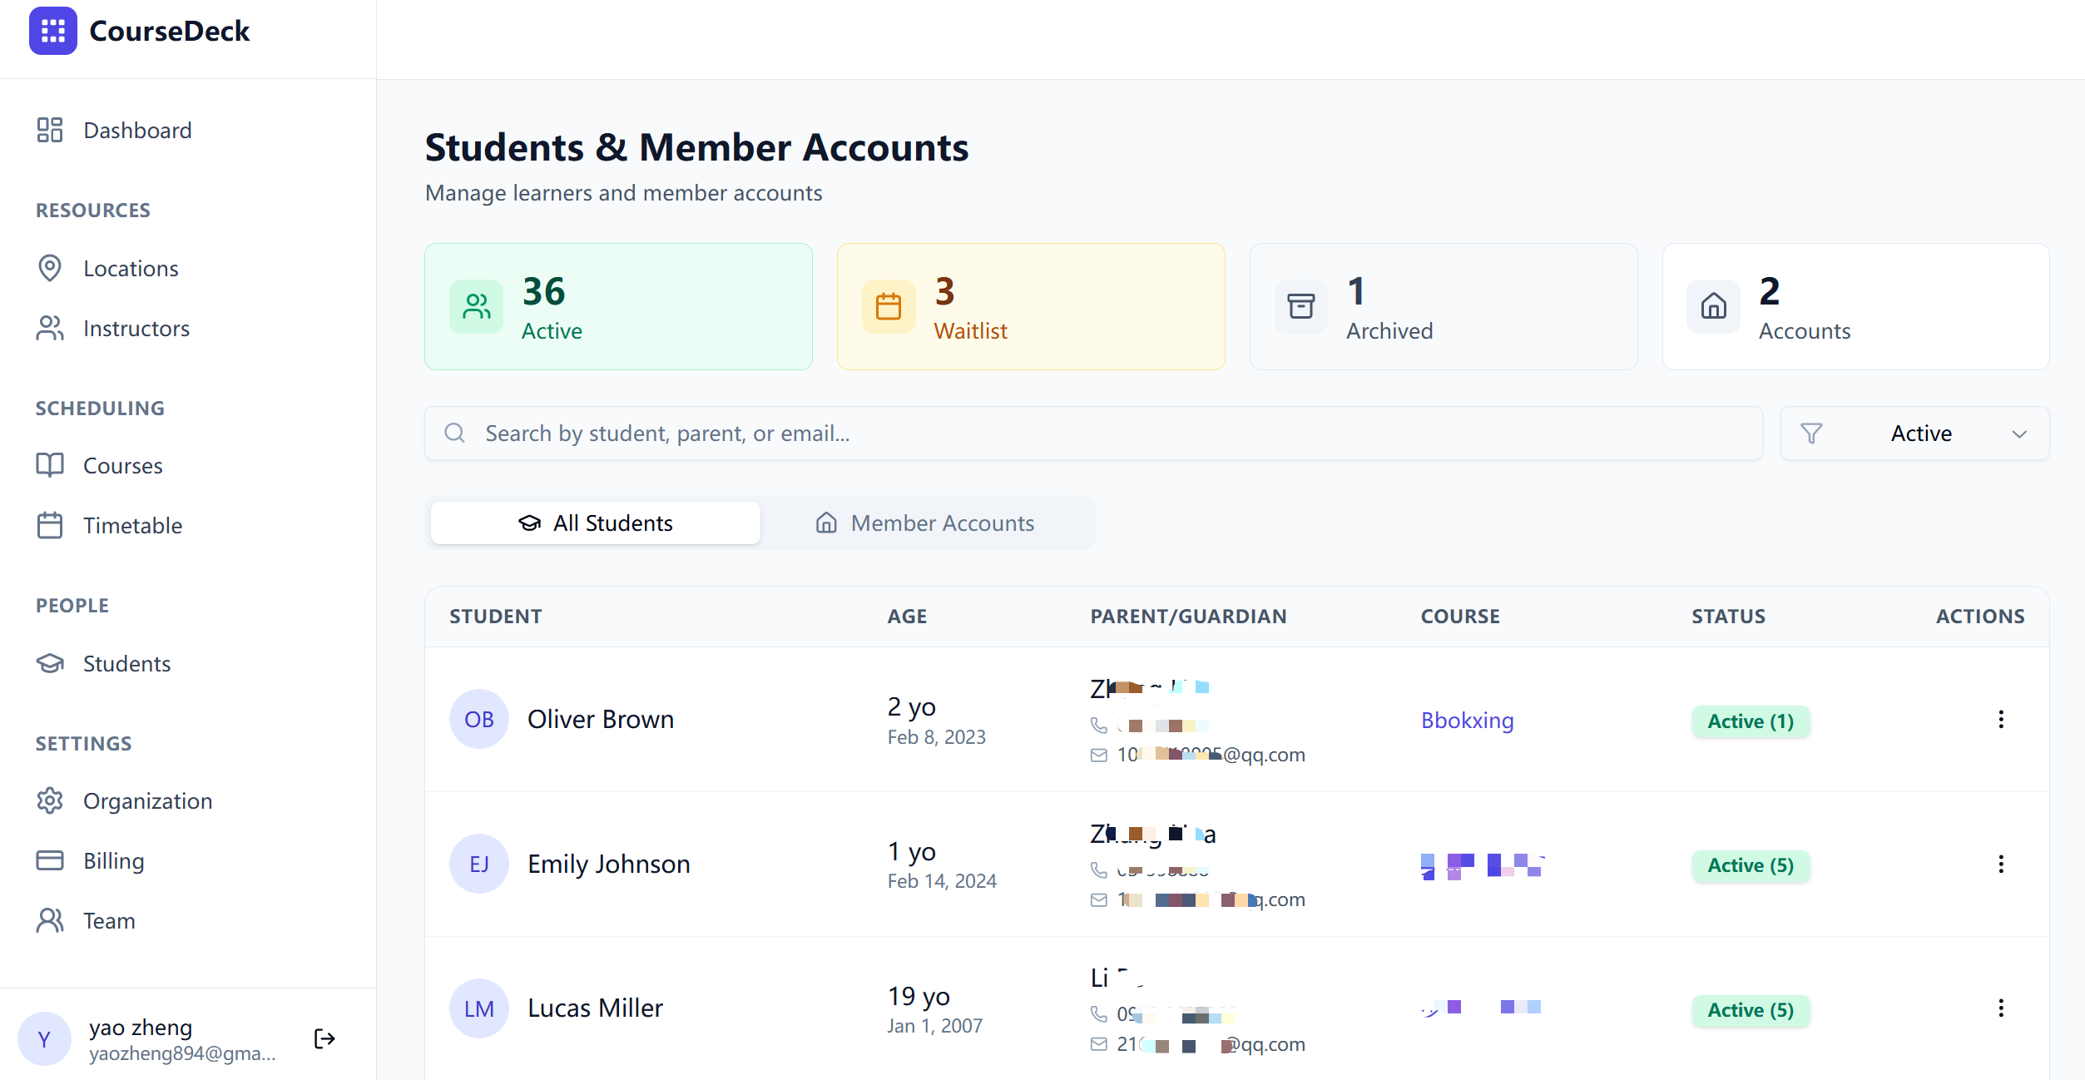Click the COURSE column header
Screen dimensions: 2085x1080
(1460, 617)
